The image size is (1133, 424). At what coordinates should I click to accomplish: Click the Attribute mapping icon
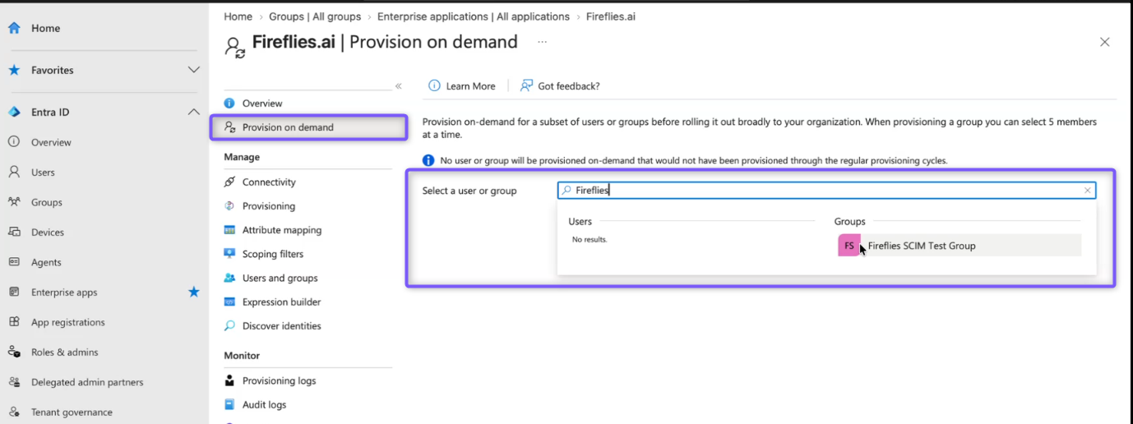tap(229, 230)
